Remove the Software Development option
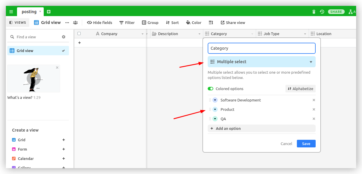362x174 pixels. [x=314, y=100]
